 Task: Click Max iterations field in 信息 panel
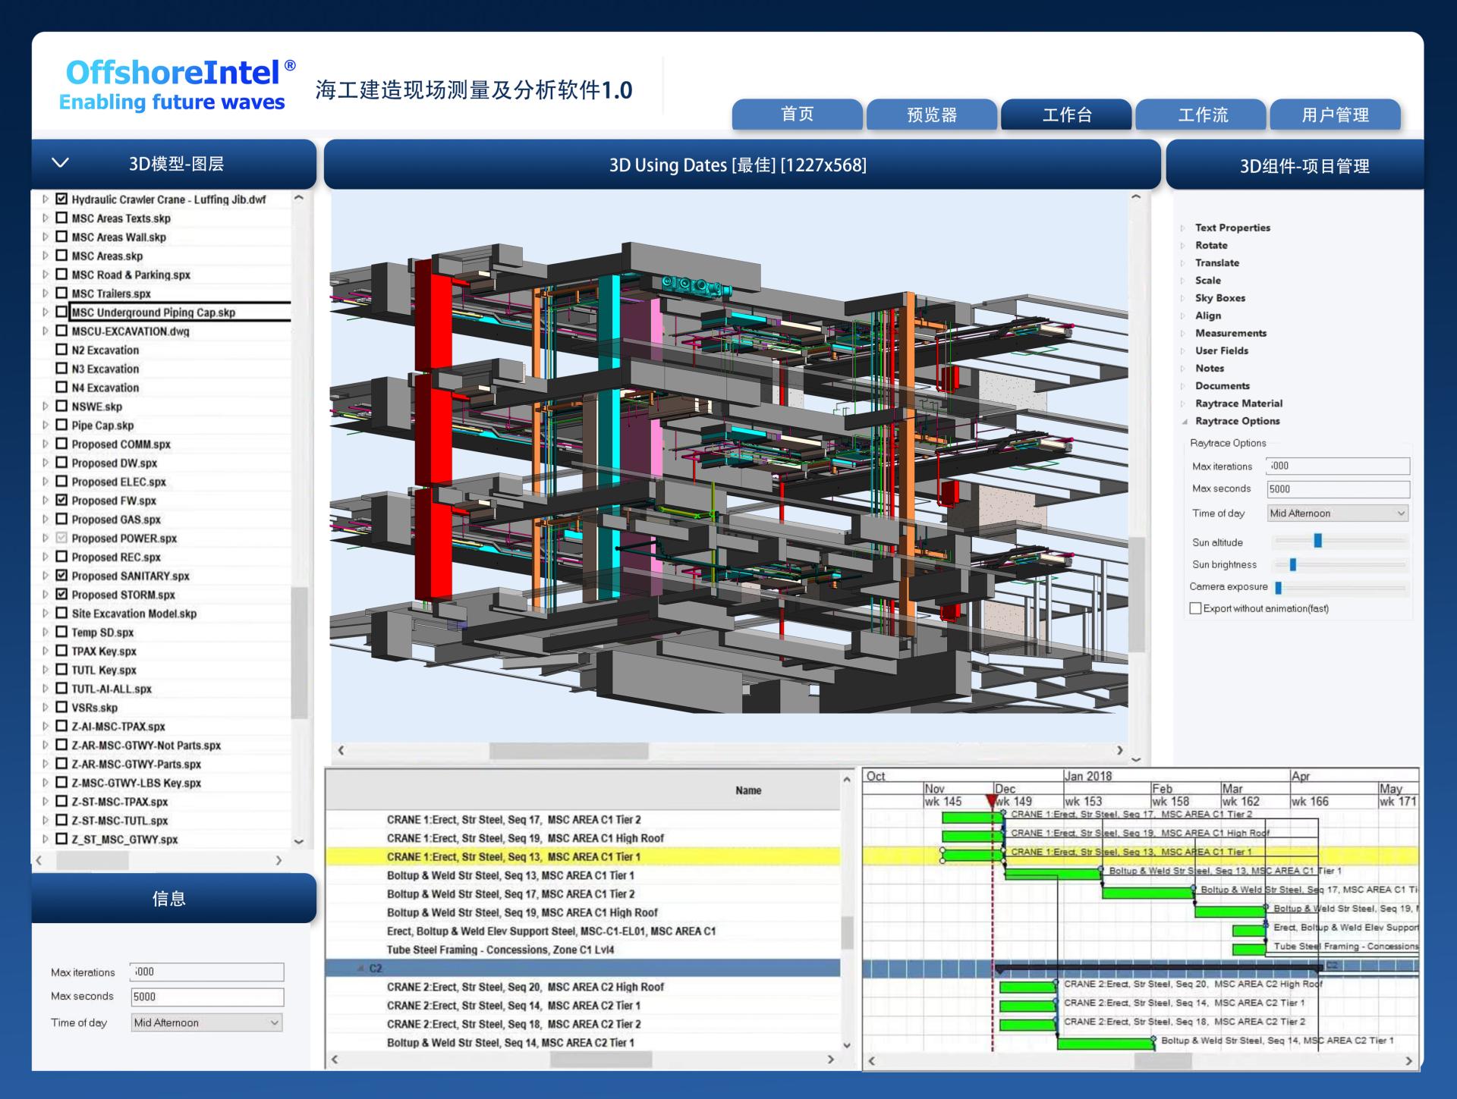click(x=206, y=972)
